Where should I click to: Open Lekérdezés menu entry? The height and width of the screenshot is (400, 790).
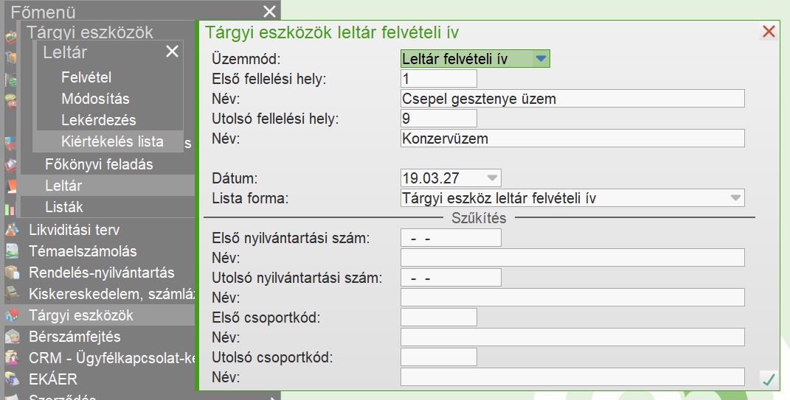(99, 120)
